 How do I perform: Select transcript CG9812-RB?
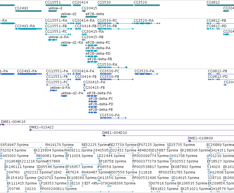click(216, 21)
